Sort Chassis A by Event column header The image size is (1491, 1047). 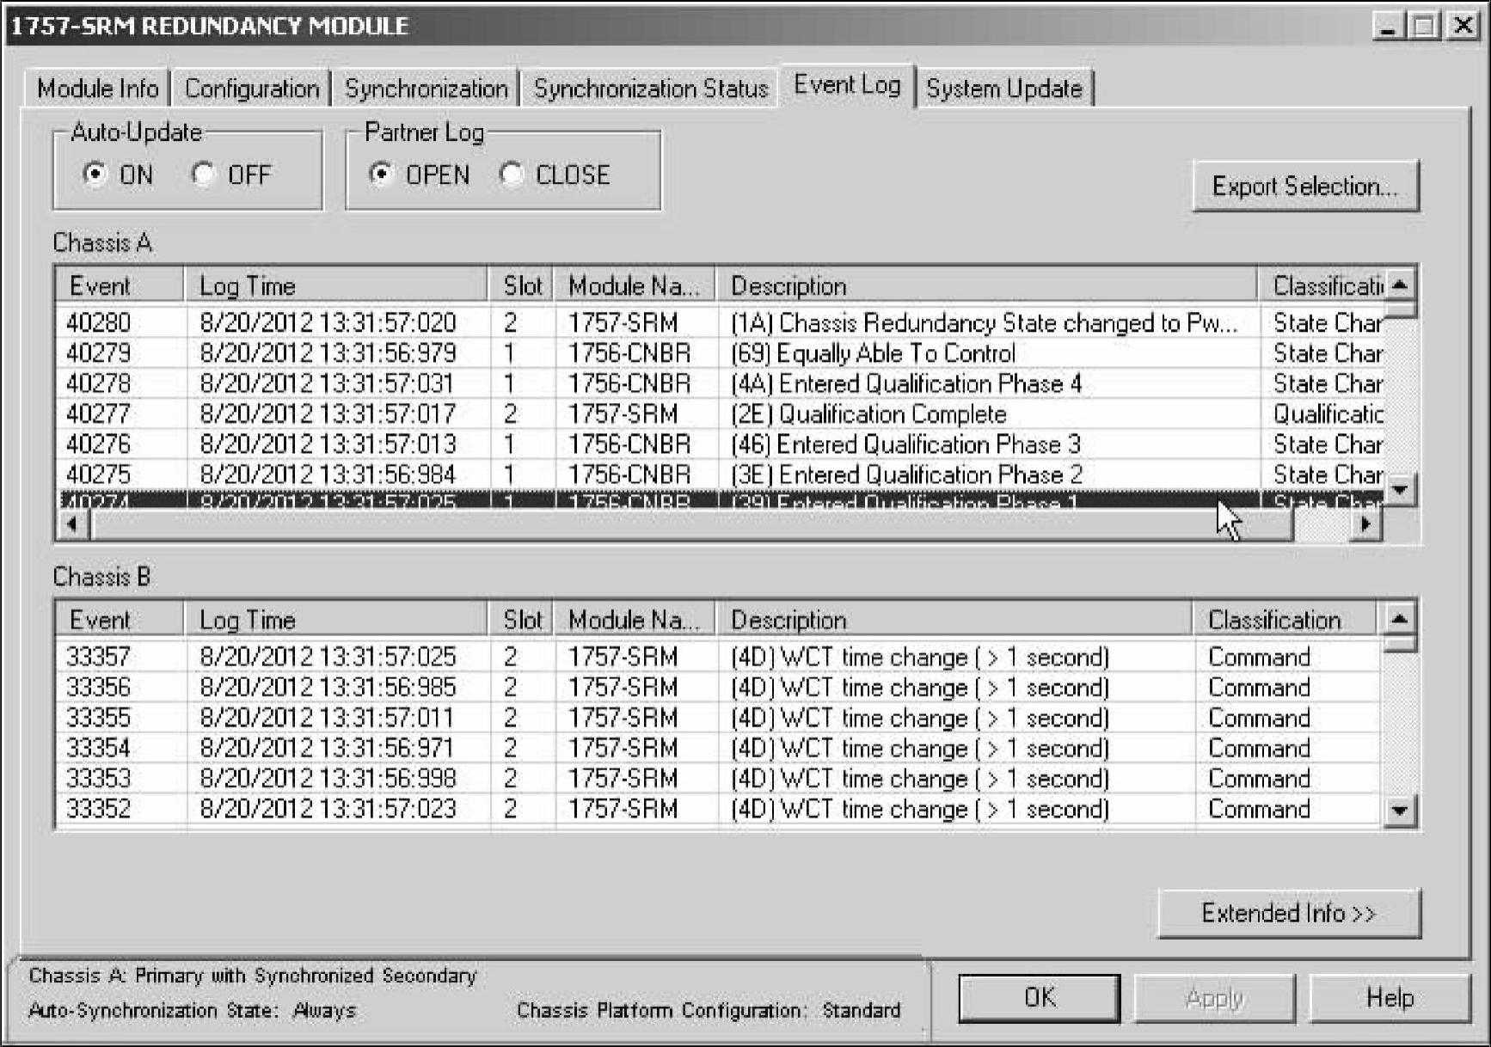[120, 285]
